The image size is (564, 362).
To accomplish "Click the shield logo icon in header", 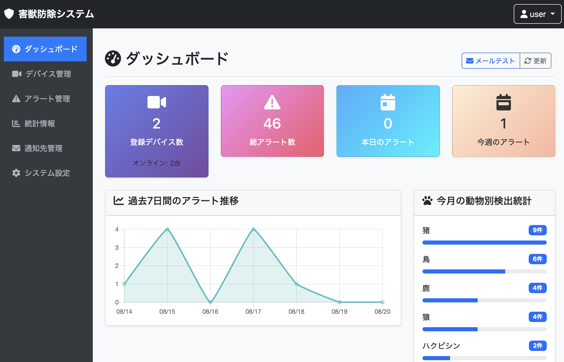I will tap(9, 14).
